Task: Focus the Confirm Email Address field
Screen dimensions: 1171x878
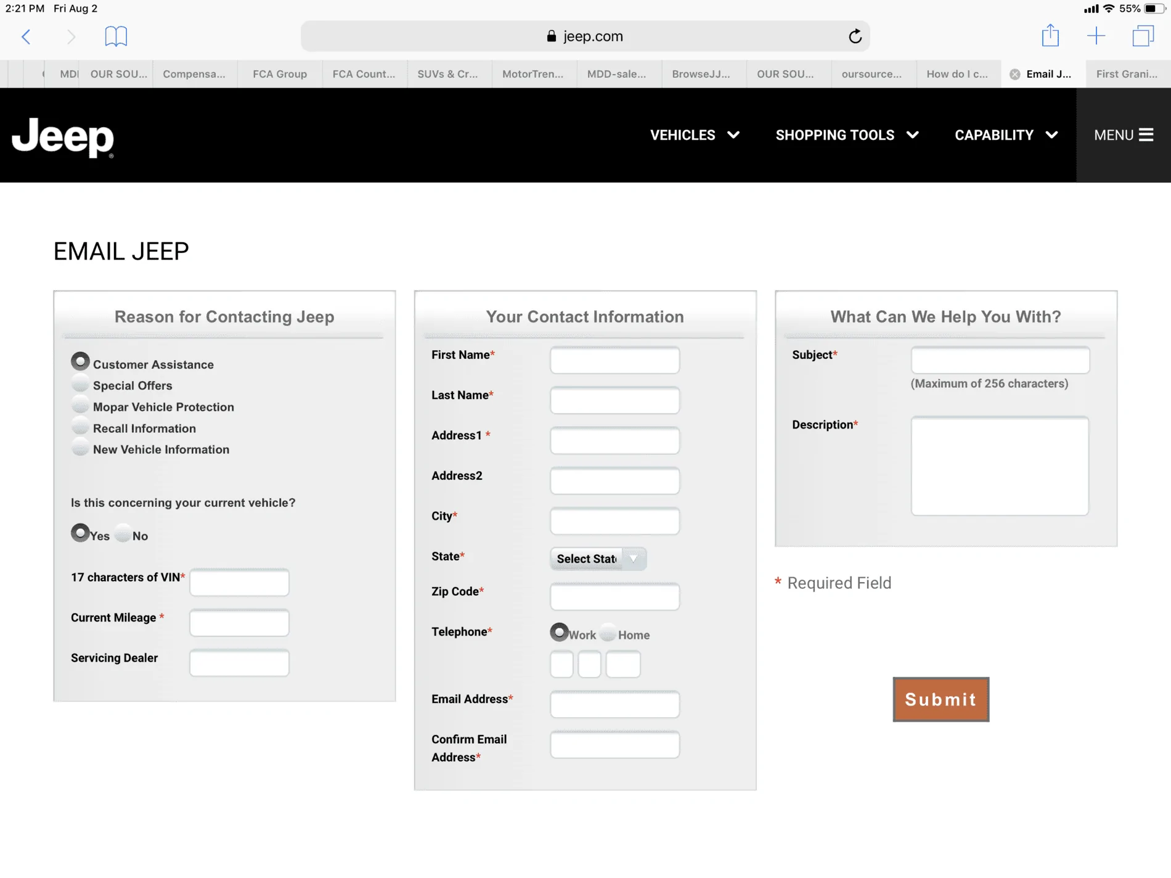Action: 614,744
